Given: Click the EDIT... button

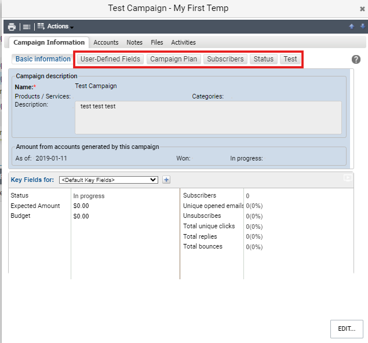Looking at the screenshot, I should tap(347, 329).
